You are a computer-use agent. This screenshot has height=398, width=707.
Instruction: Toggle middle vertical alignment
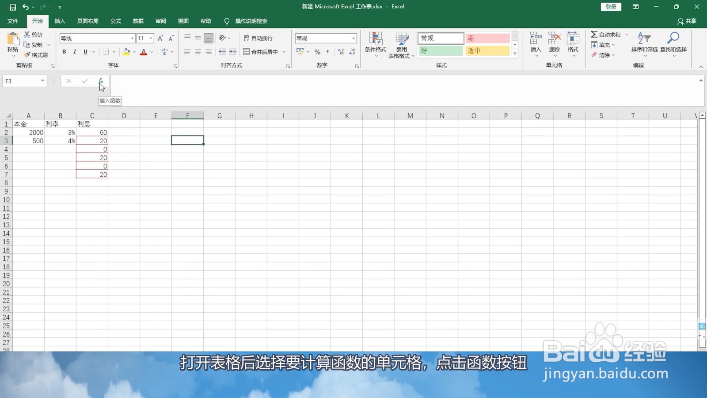pos(198,38)
